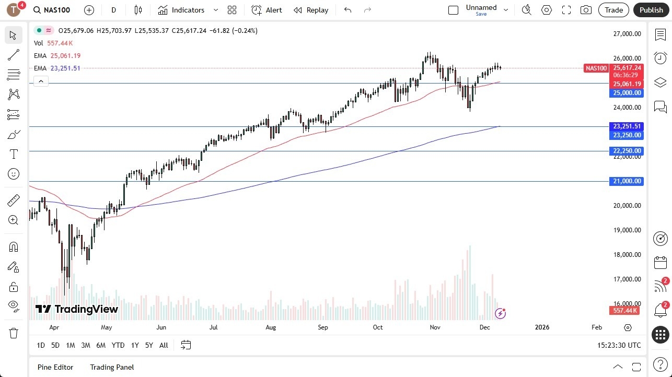
Task: Set chart range to YTD
Action: (118, 345)
